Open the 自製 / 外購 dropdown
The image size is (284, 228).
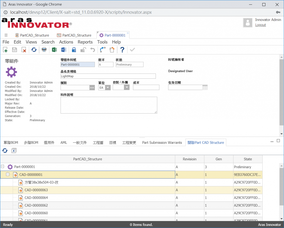126,87
